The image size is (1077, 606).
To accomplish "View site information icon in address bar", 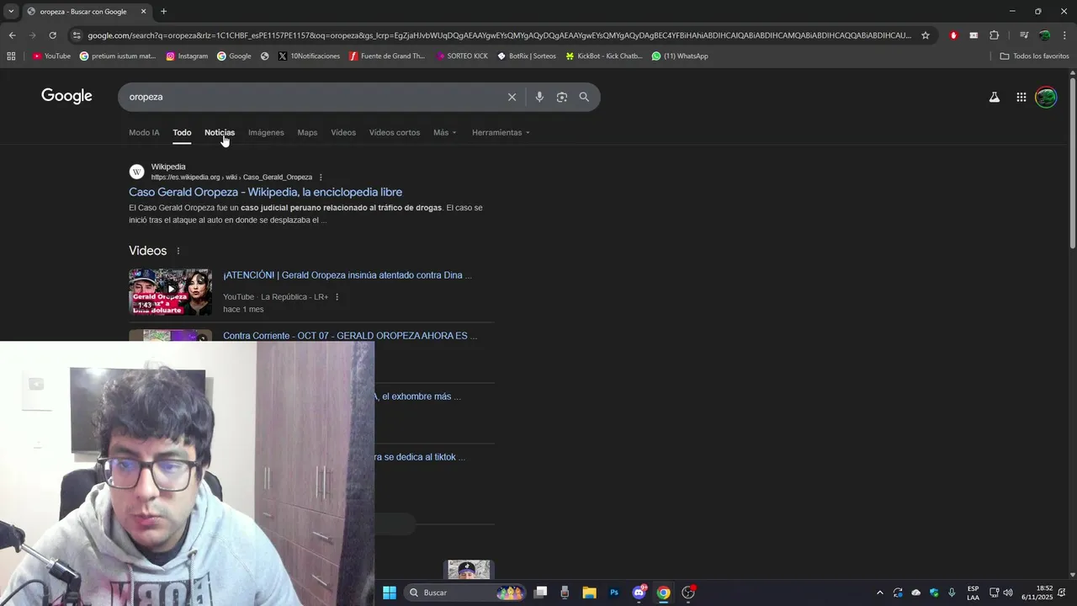I will pyautogui.click(x=77, y=35).
